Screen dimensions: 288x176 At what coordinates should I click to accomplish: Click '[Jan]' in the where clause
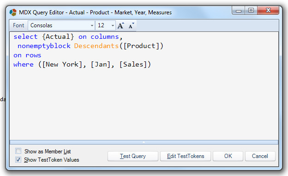[x=101, y=65]
